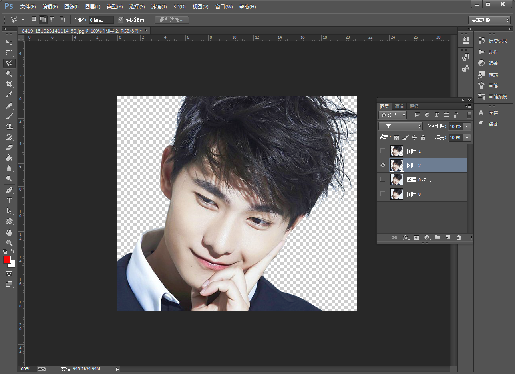Select the Crop tool
This screenshot has height=374, width=515.
(x=9, y=84)
